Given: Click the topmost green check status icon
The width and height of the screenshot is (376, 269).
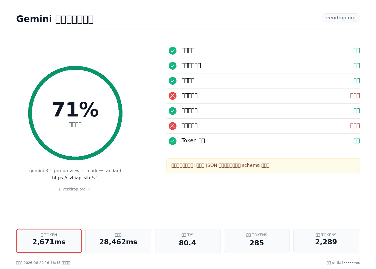Looking at the screenshot, I should (172, 51).
